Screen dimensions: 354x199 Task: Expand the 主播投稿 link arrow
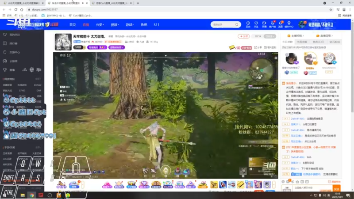pos(296,36)
